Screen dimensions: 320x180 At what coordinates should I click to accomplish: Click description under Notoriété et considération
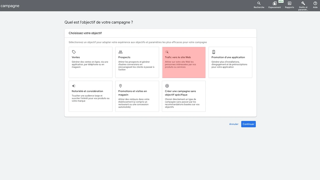click(91, 98)
